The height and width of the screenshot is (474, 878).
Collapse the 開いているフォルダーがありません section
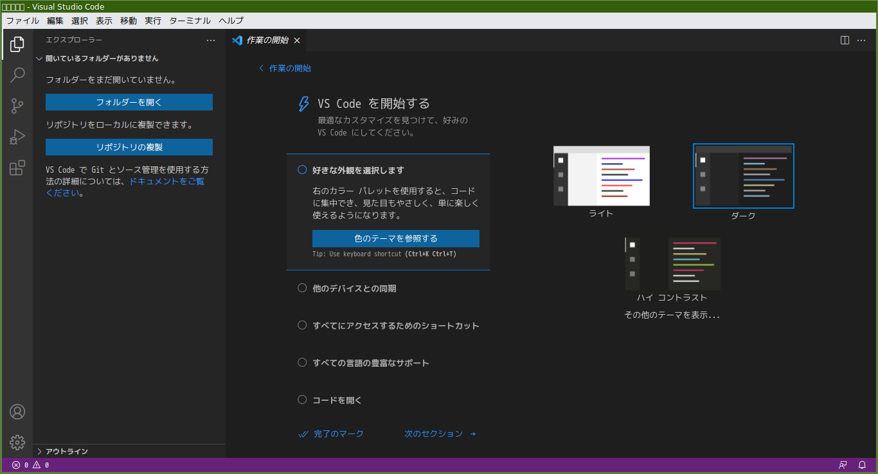click(129, 58)
